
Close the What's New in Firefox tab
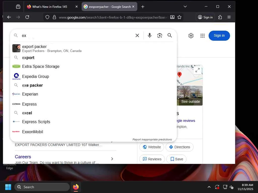77,7
